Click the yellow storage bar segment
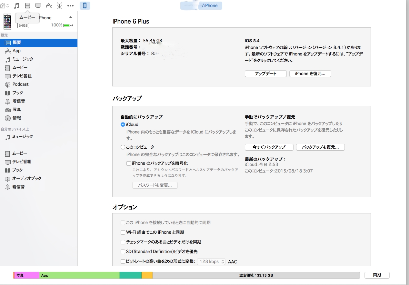Viewport: 409px width, 285px height. click(147, 275)
